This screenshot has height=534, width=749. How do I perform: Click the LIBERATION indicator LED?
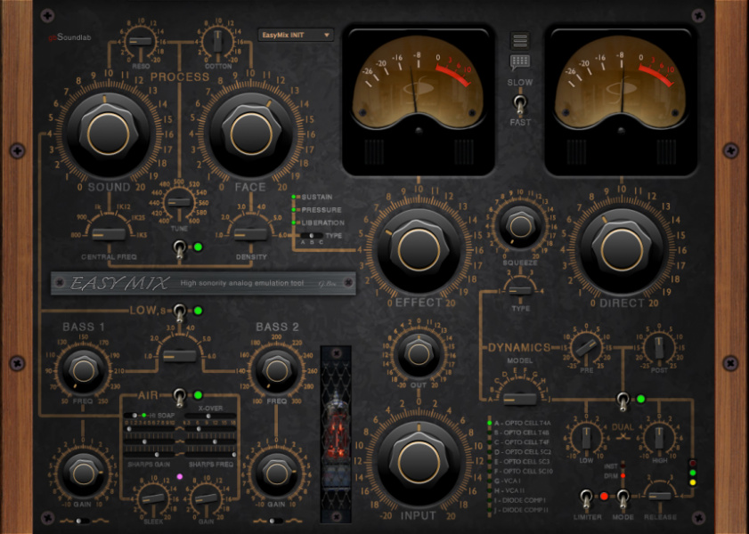[294, 222]
